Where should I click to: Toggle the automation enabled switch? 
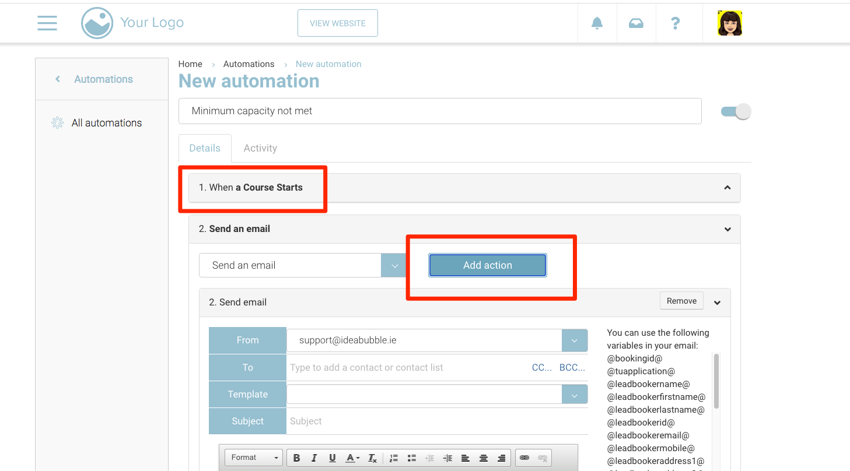[x=736, y=111]
